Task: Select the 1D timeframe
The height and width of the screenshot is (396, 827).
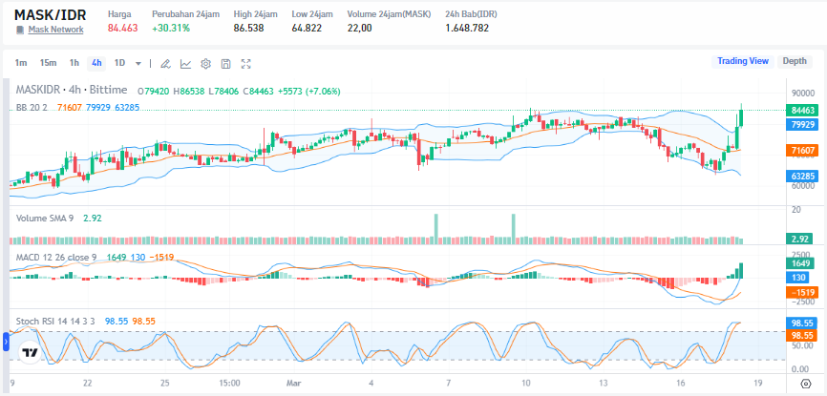Action: point(119,63)
